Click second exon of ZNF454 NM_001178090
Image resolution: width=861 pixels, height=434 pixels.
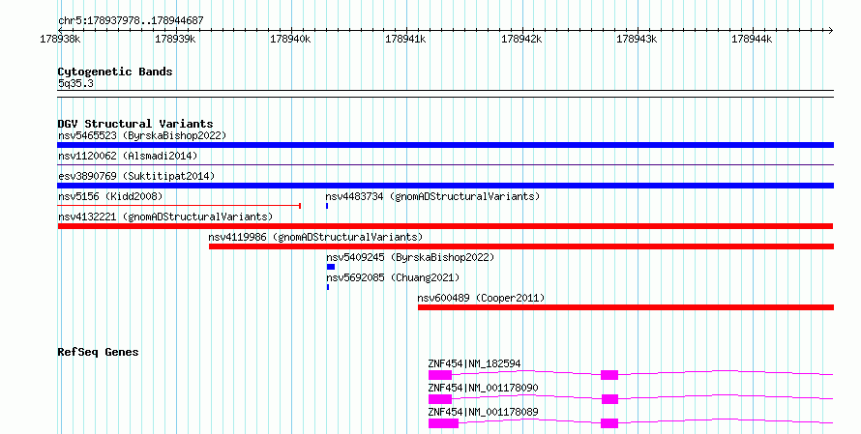click(609, 399)
